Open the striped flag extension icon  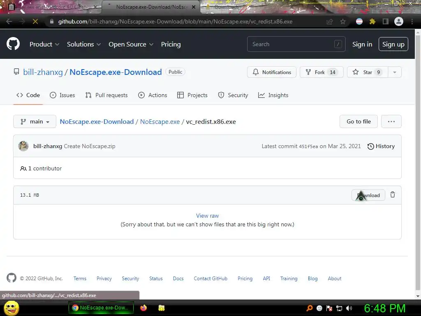pos(359,21)
